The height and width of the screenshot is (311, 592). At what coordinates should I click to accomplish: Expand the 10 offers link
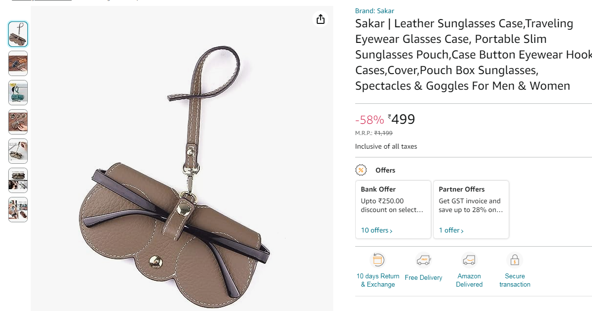pyautogui.click(x=376, y=230)
